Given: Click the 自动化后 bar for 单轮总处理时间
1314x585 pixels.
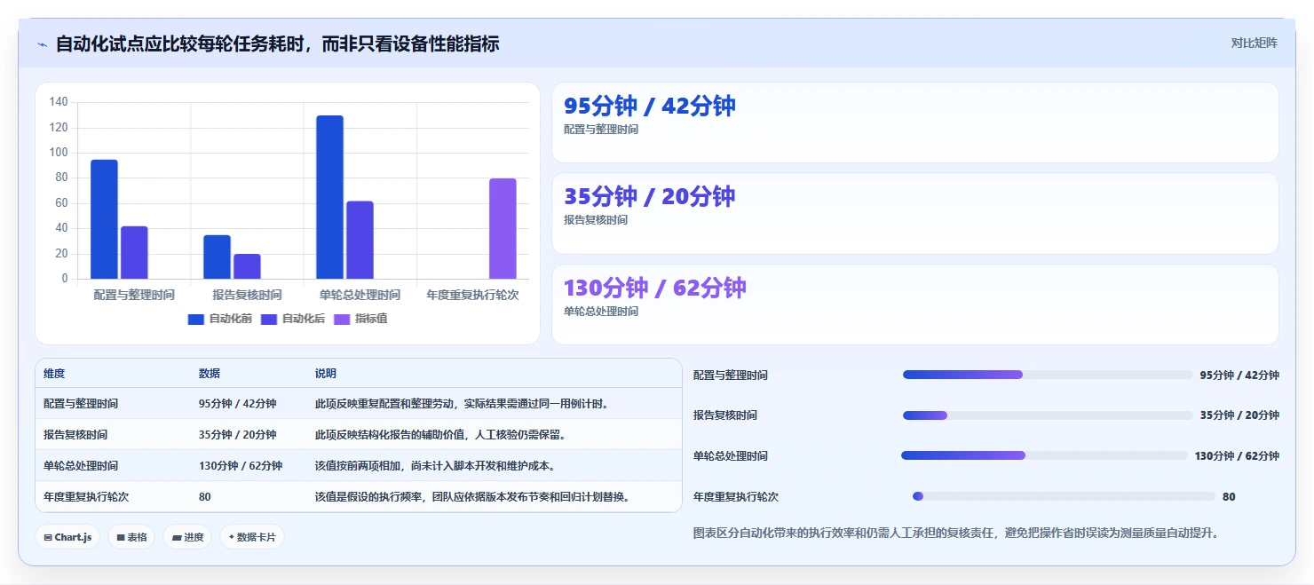Looking at the screenshot, I should 360,240.
